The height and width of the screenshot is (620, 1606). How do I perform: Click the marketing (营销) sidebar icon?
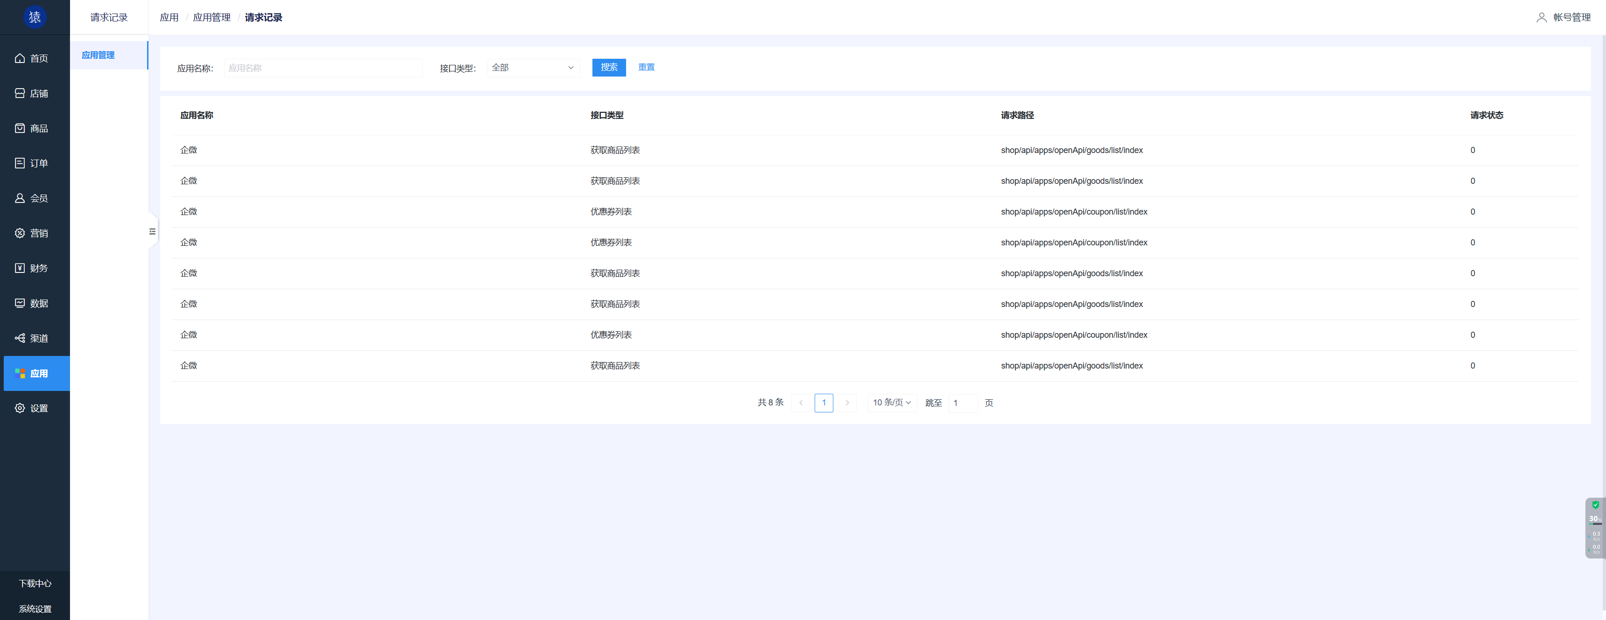coord(20,233)
